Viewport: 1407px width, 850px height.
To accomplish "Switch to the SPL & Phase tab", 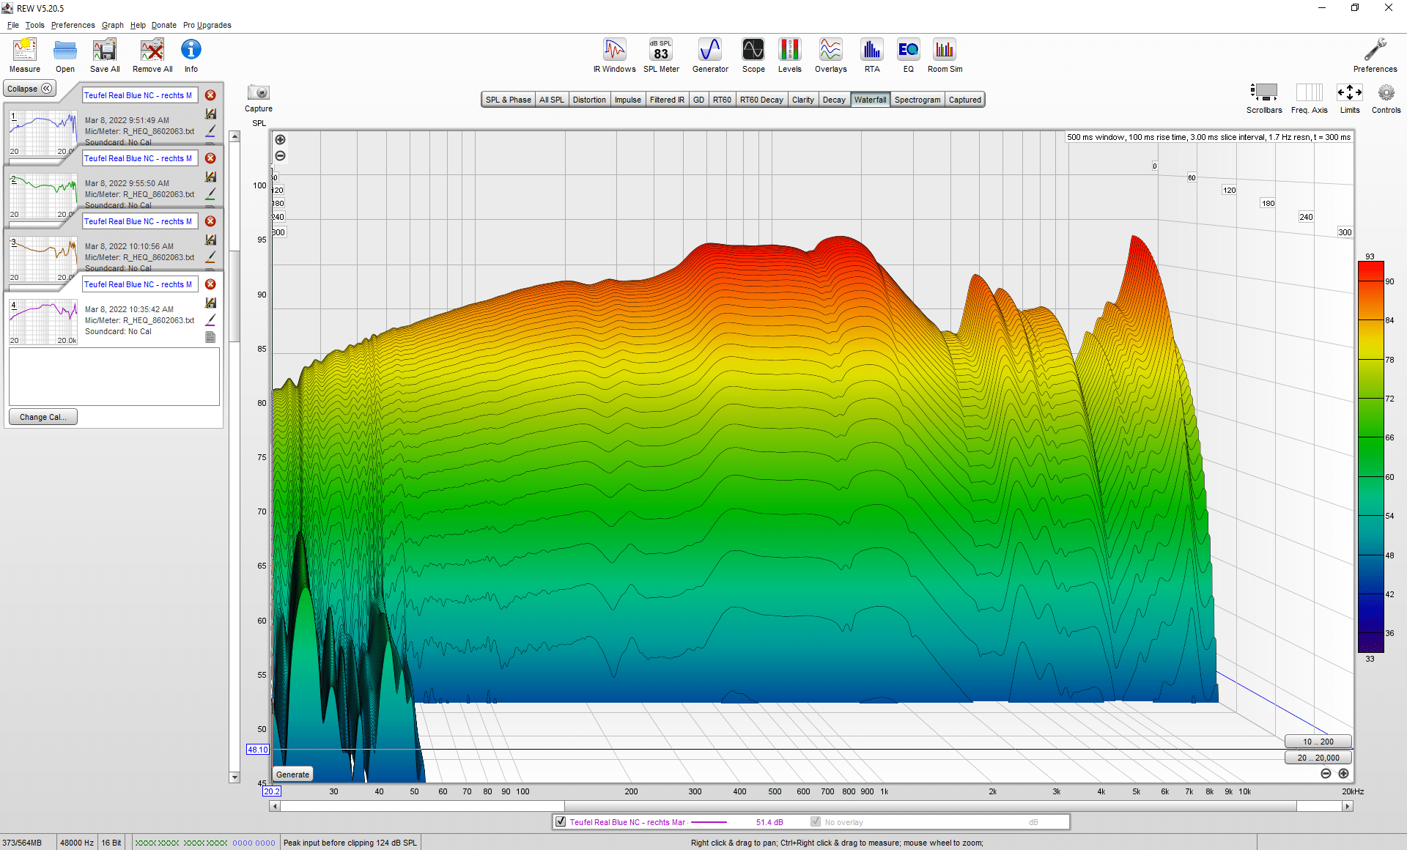I will point(509,100).
